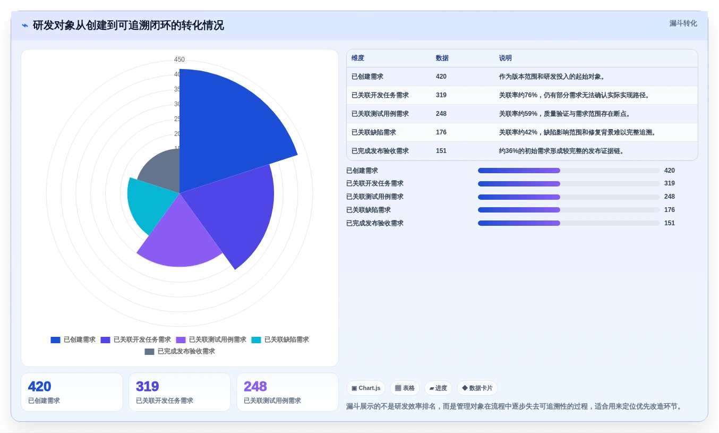
Task: Click the 已完成发布验收需求 progress bar
Action: pos(569,223)
